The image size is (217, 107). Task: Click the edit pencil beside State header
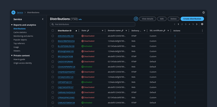pyautogui.click(x=88, y=31)
